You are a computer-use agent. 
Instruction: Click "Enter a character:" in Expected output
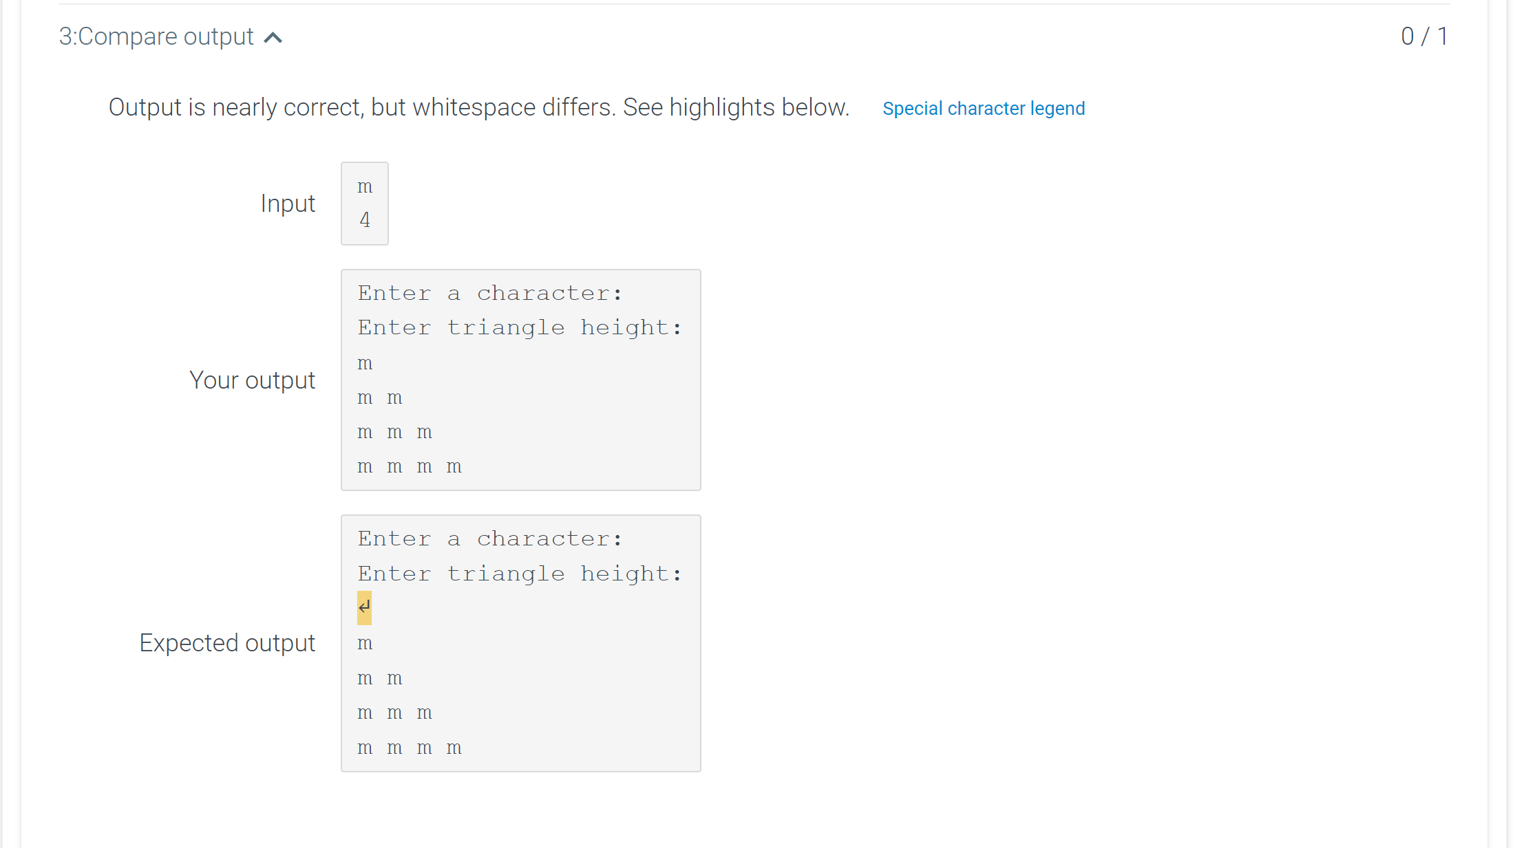click(489, 539)
